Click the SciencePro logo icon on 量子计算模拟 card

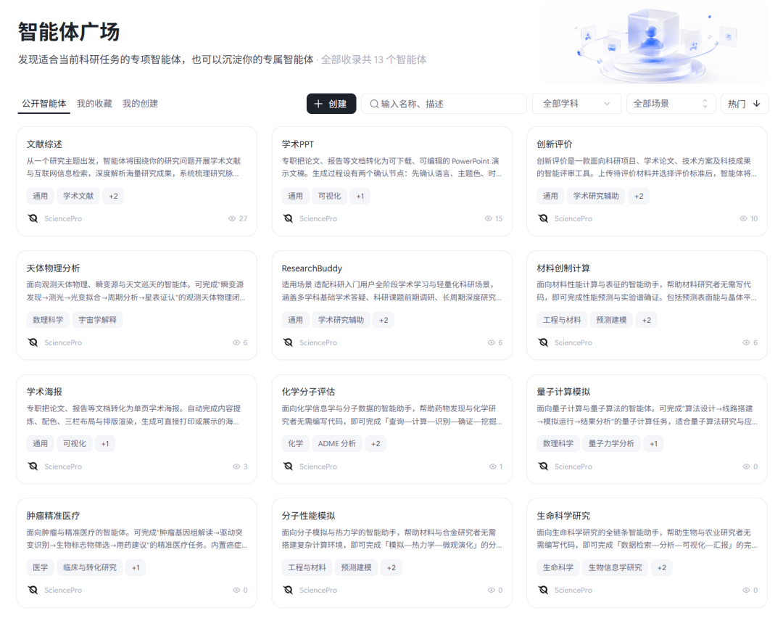point(543,466)
